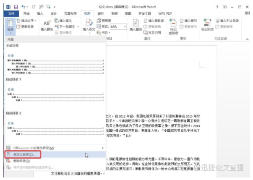253x180 pixels.
Task: Switch to the 设计 tab
Action: tap(54, 13)
